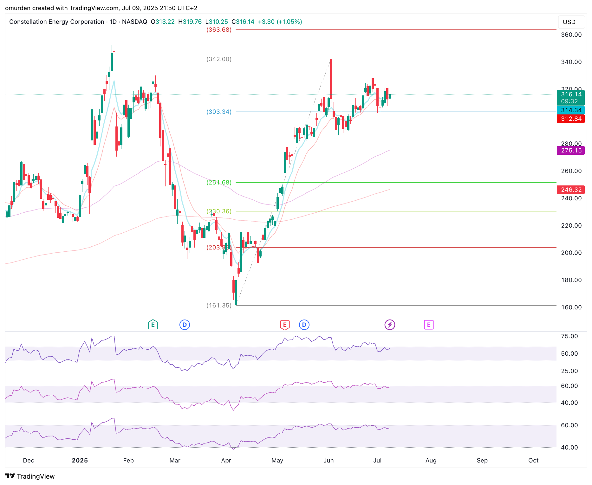Click the +3.30 (+1.05%) change value
Image resolution: width=592 pixels, height=485 pixels.
pyautogui.click(x=280, y=22)
